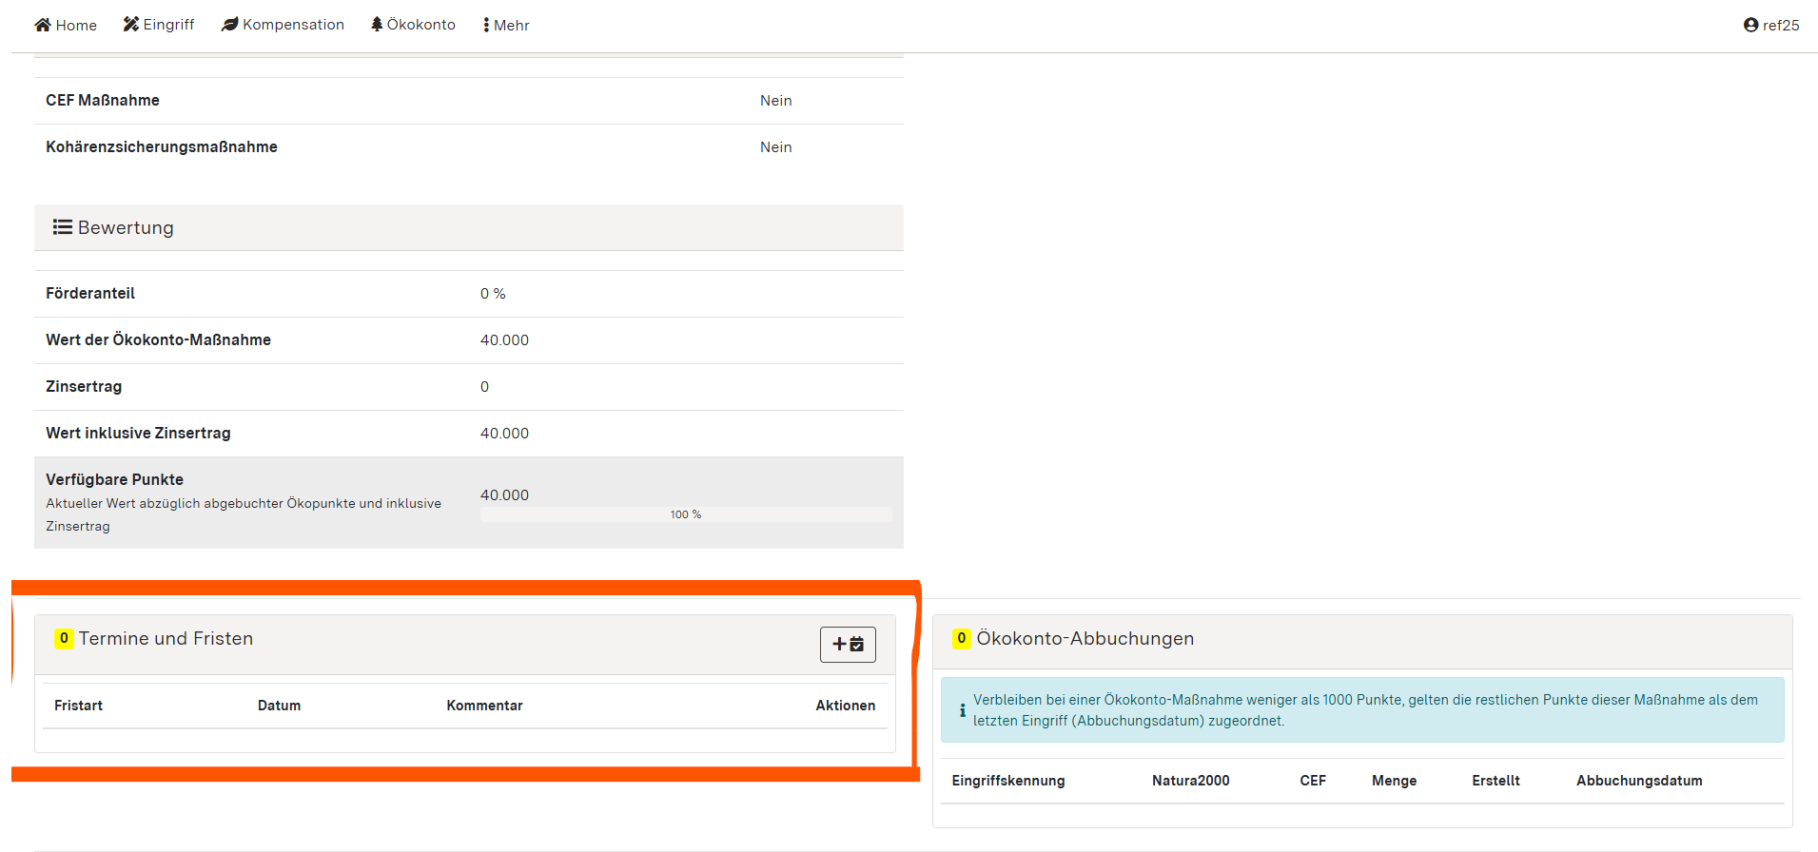Add a new deadline with the plus-calendar button
The height and width of the screenshot is (852, 1818).
pos(847,644)
